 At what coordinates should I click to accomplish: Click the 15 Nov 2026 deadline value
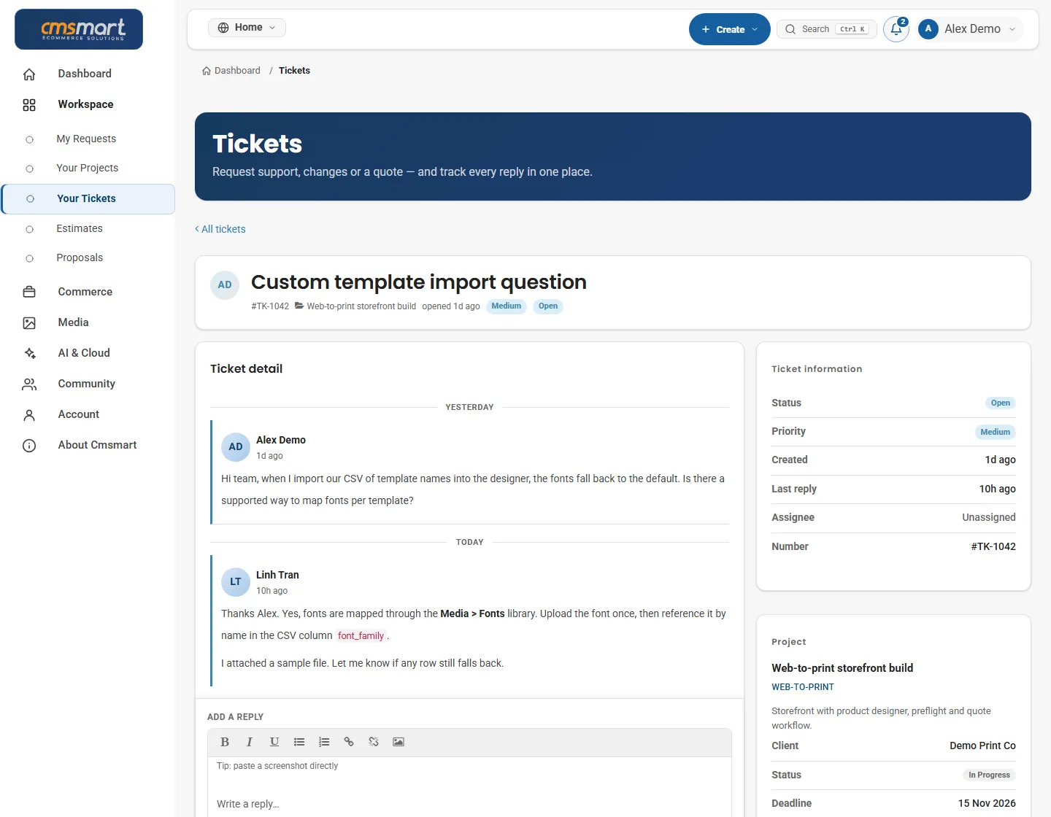point(987,803)
